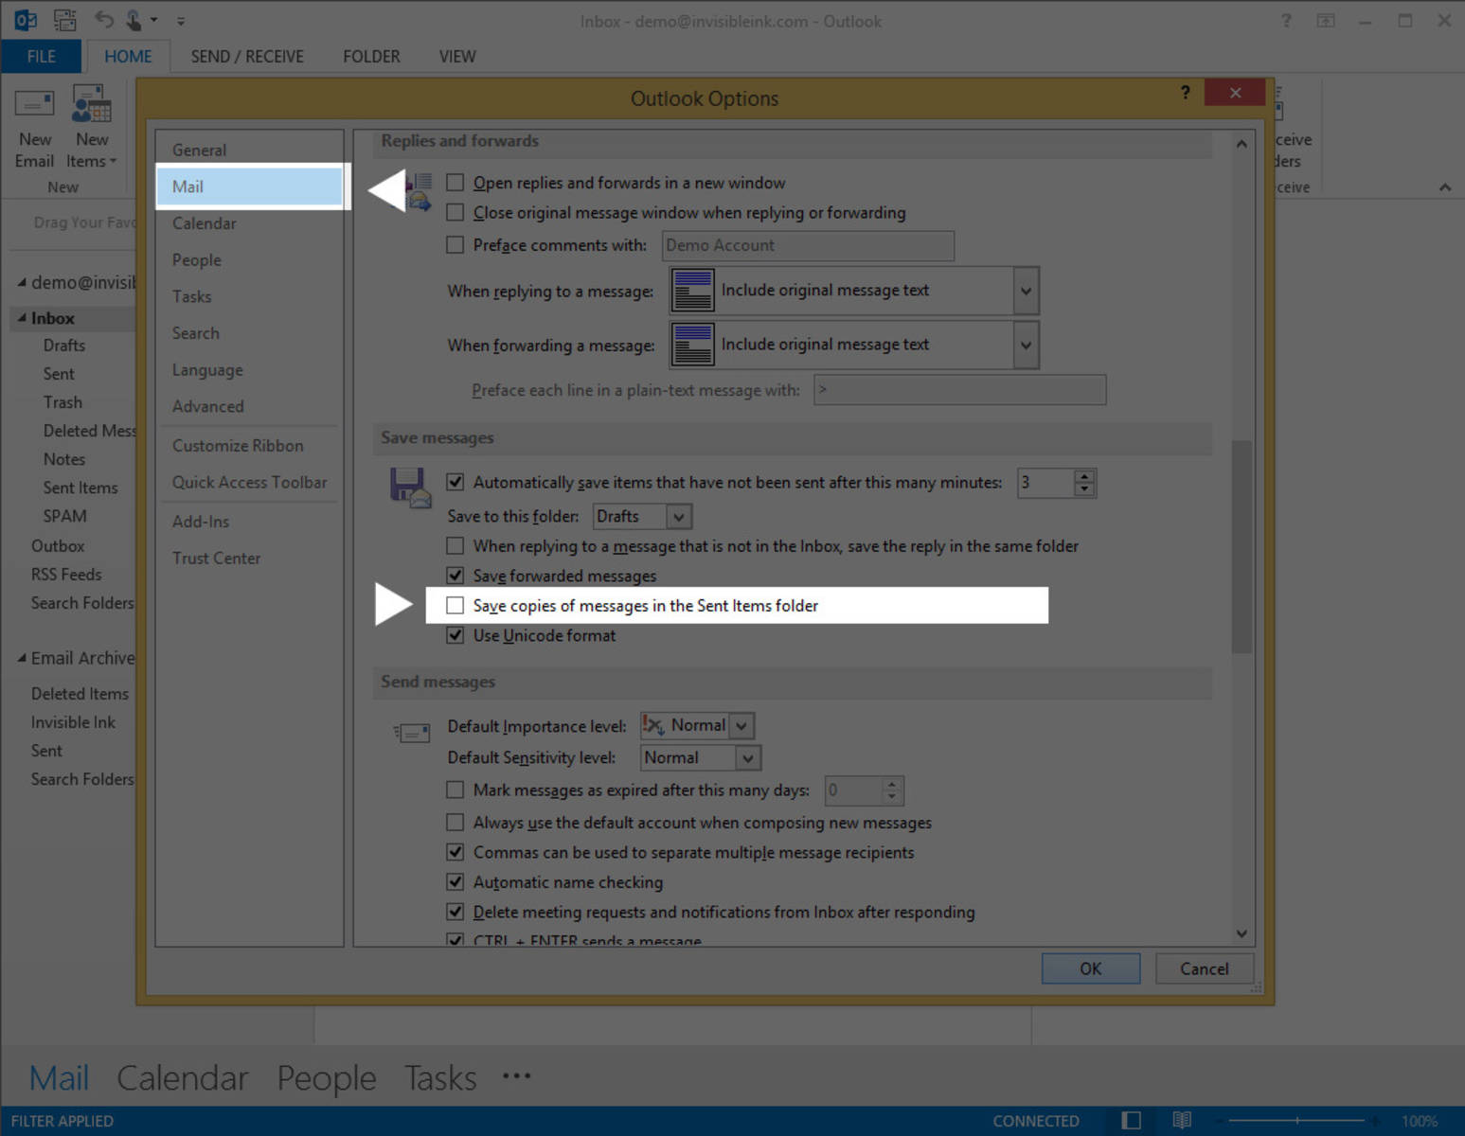
Task: Open the New Items ribbon button
Action: click(92, 129)
